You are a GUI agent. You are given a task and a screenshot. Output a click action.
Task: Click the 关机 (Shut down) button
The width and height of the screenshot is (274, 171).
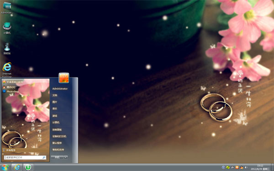[57, 157]
